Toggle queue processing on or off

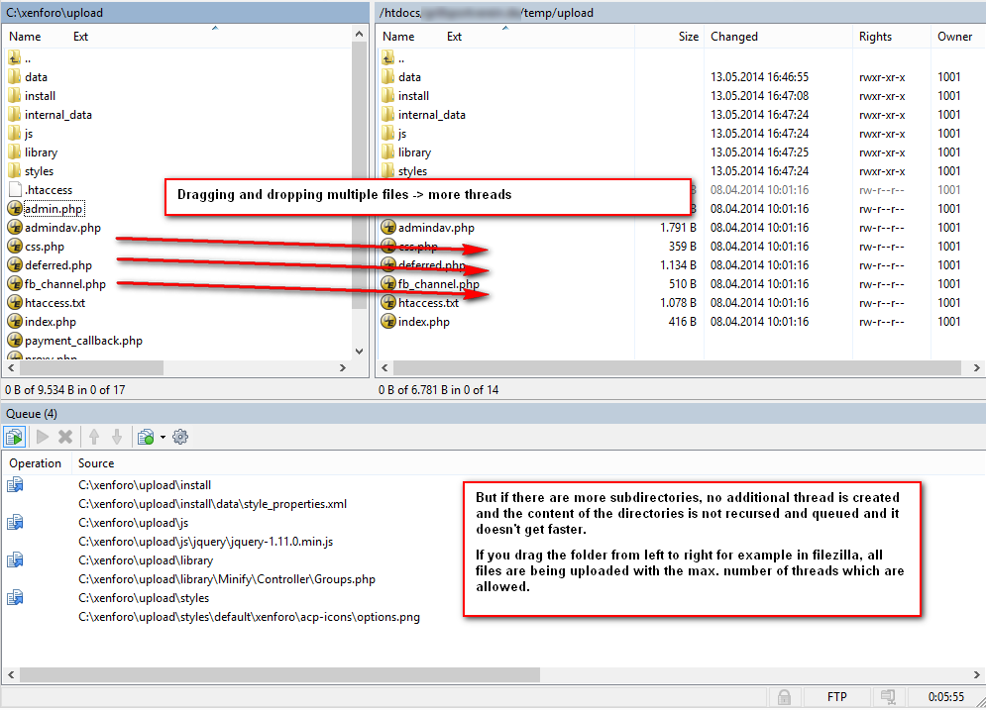pyautogui.click(x=15, y=437)
